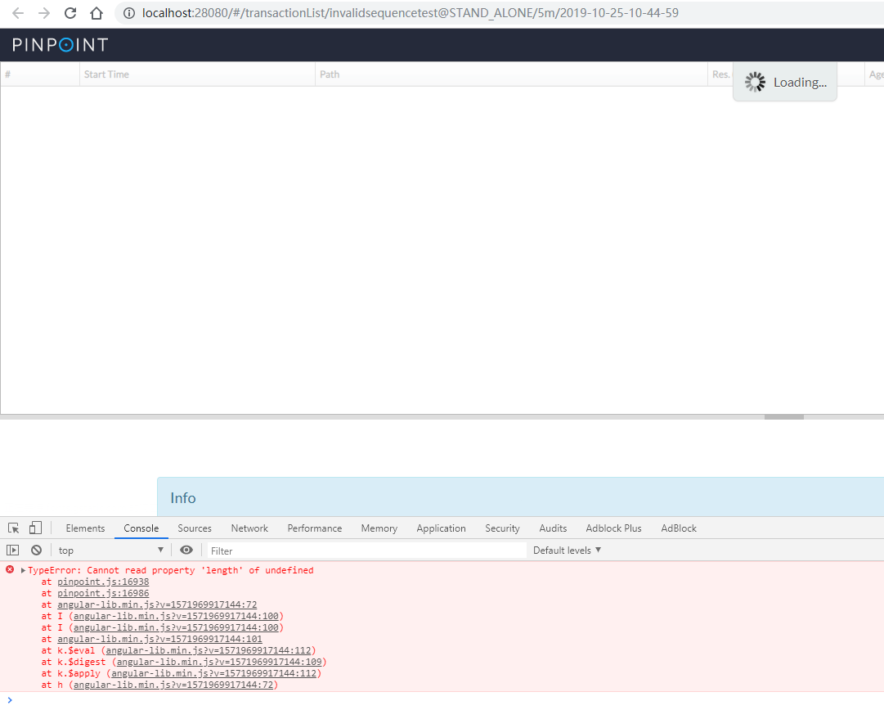Open pinpoint.js:16938 source link
Viewport: 884px width, 710px height.
(103, 582)
